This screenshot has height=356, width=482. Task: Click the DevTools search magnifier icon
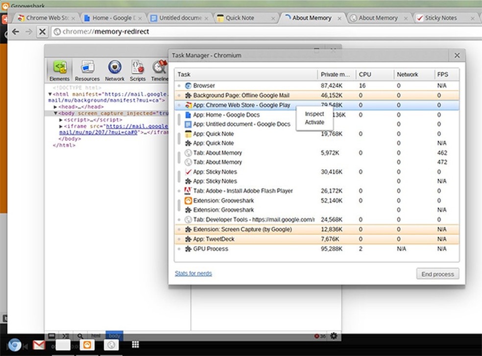point(80,336)
